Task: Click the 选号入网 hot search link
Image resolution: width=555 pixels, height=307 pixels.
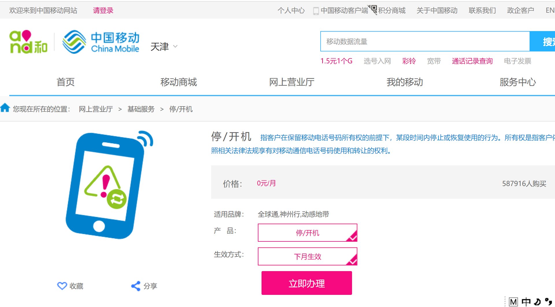Action: click(377, 61)
